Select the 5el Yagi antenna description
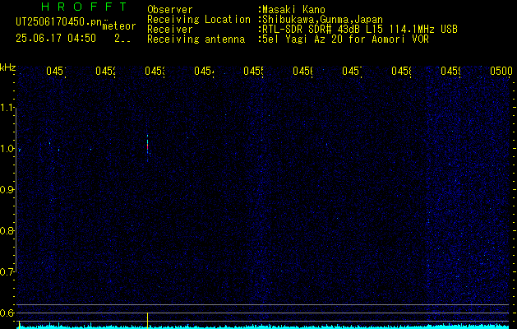The image size is (517, 329). click(345, 39)
